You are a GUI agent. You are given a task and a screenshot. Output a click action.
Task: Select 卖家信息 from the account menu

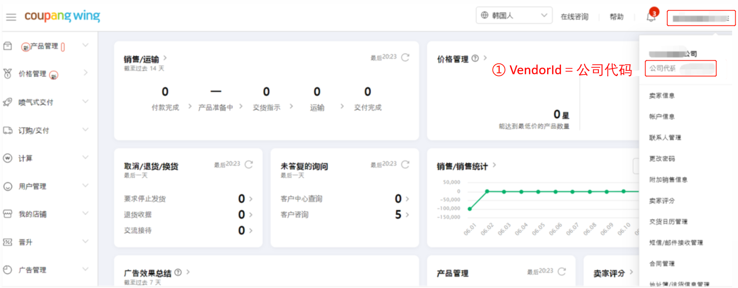tap(662, 95)
